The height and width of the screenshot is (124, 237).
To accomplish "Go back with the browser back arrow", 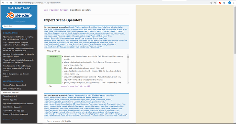I will coord(3,3).
